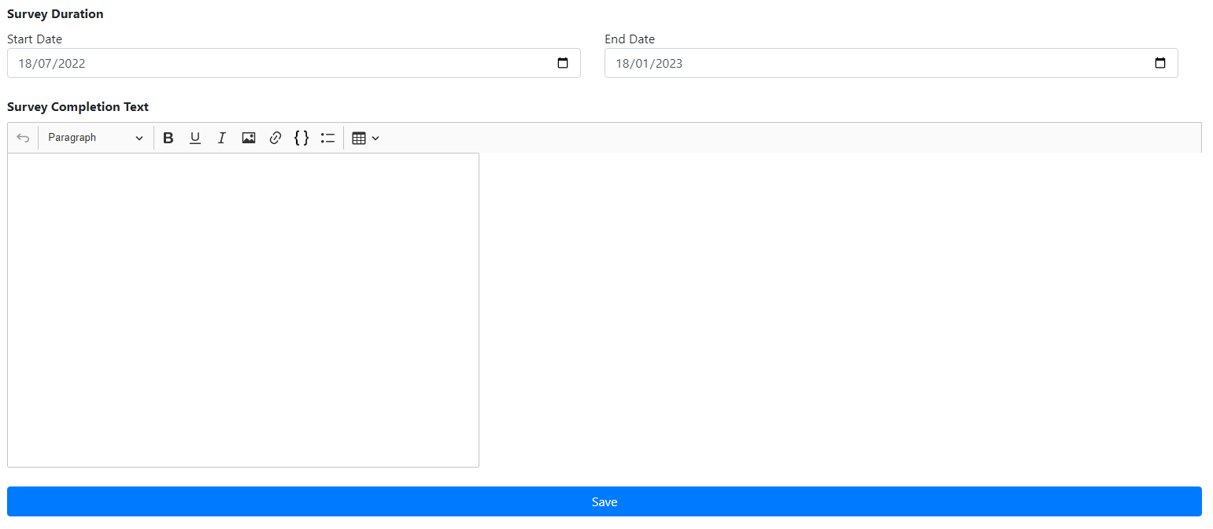Click the Survey Completion Text heading
The height and width of the screenshot is (529, 1213).
78,107
